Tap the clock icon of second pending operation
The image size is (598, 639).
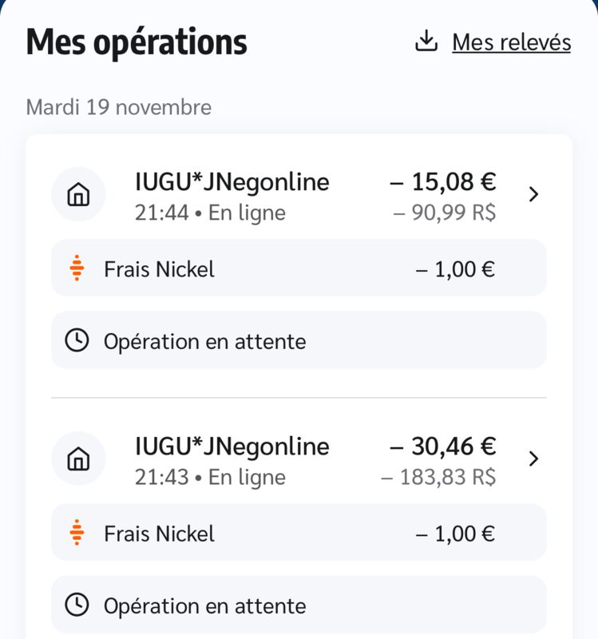point(77,605)
